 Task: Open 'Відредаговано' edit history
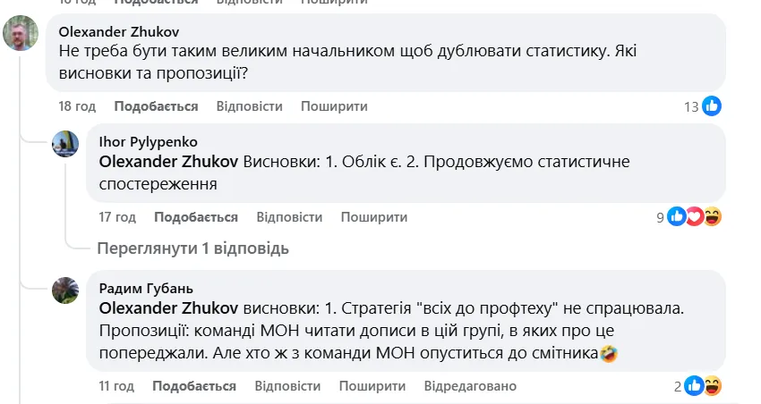click(x=471, y=386)
